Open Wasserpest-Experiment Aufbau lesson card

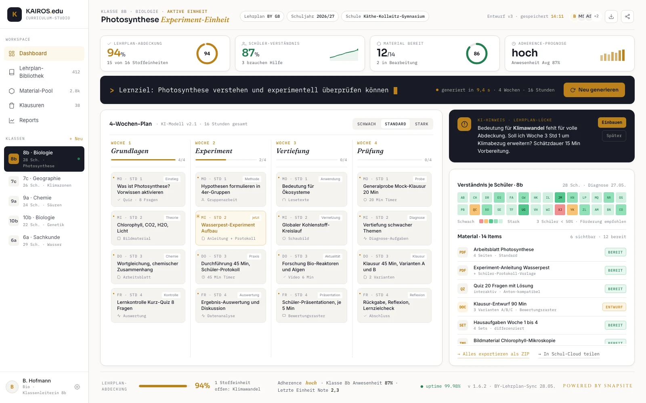point(231,228)
